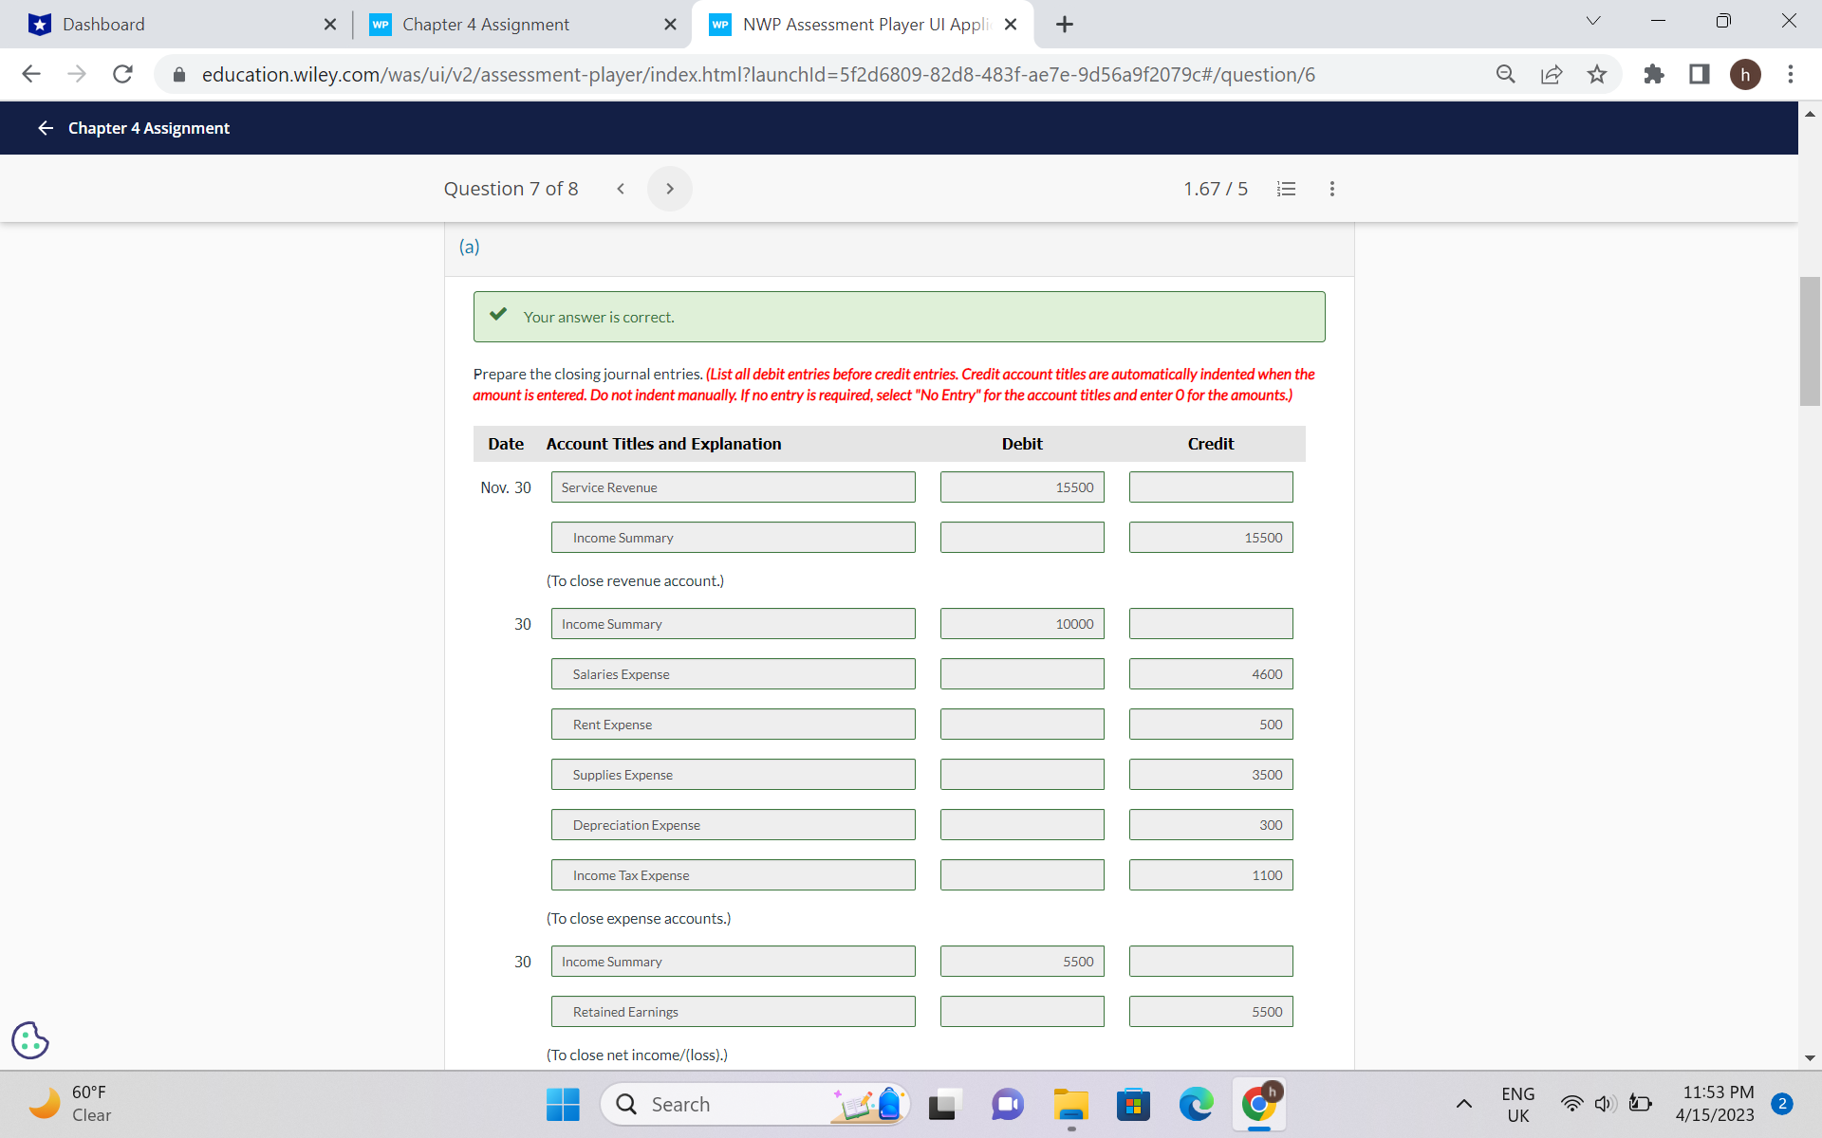Open the question list view icon
1822x1138 pixels.
(x=1286, y=189)
